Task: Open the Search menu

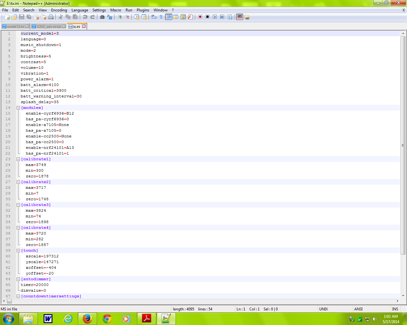Action: (29, 10)
